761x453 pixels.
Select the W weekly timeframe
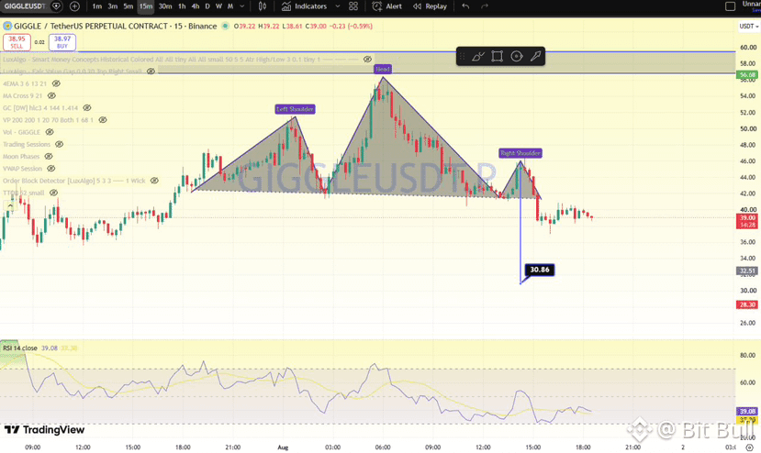pyautogui.click(x=218, y=6)
